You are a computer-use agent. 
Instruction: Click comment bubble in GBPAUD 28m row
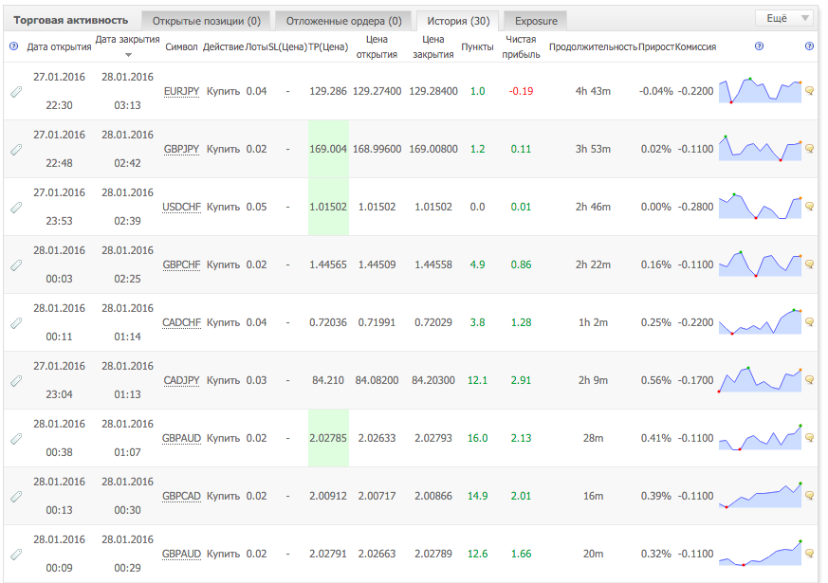point(810,438)
